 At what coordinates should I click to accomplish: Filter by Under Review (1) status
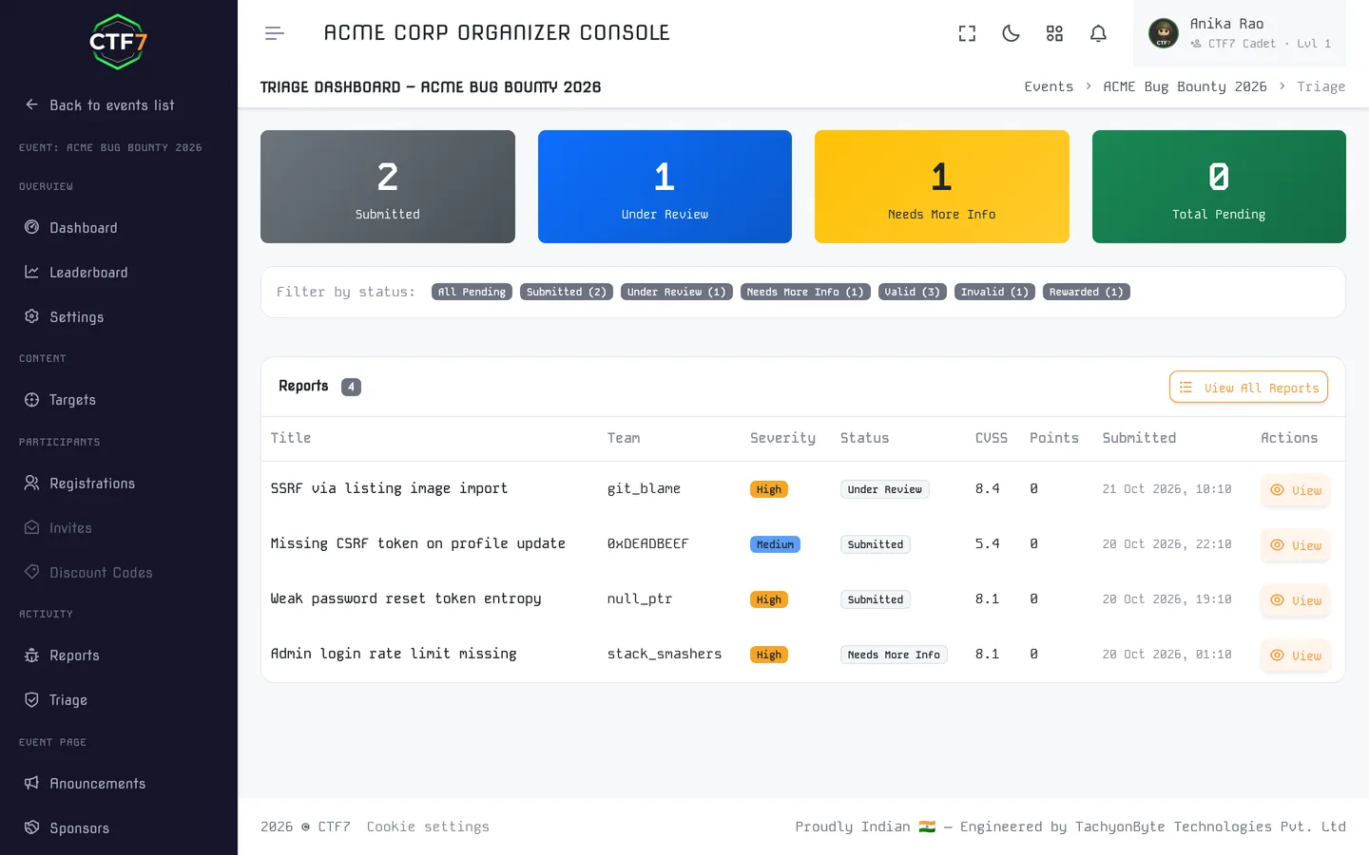(x=677, y=292)
